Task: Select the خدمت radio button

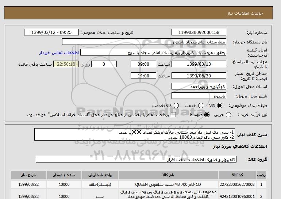Action: [201, 106]
